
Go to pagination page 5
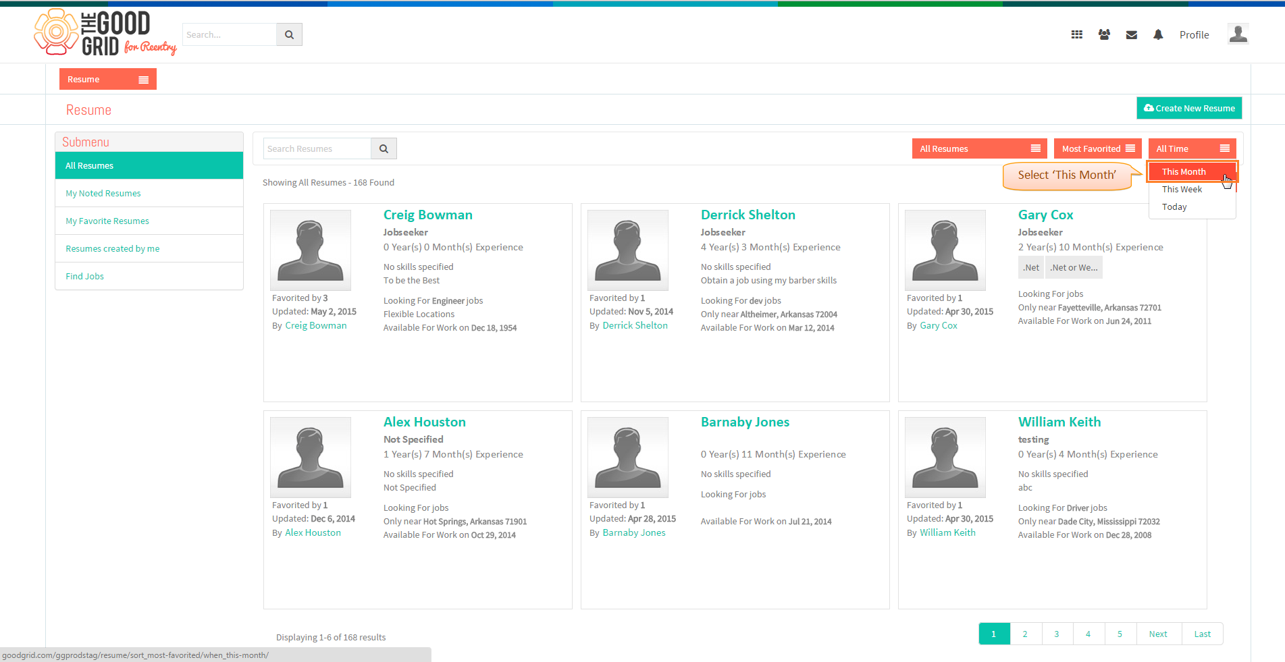[x=1120, y=634]
